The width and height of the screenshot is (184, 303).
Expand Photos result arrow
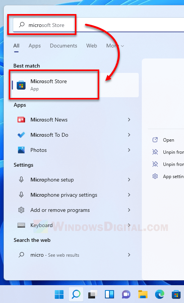coord(129,150)
